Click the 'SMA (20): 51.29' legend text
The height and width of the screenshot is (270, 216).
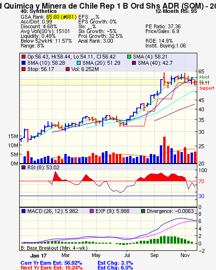[x=101, y=63]
